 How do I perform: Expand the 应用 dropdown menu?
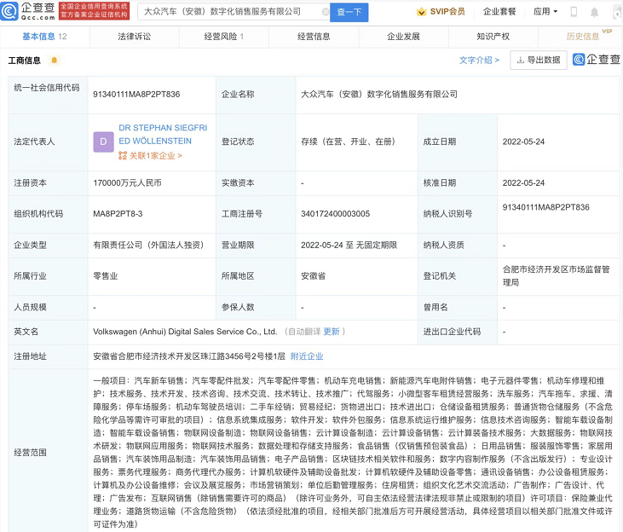coord(545,12)
